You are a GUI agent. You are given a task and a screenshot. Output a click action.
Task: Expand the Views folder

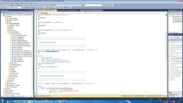[x=7, y=29]
